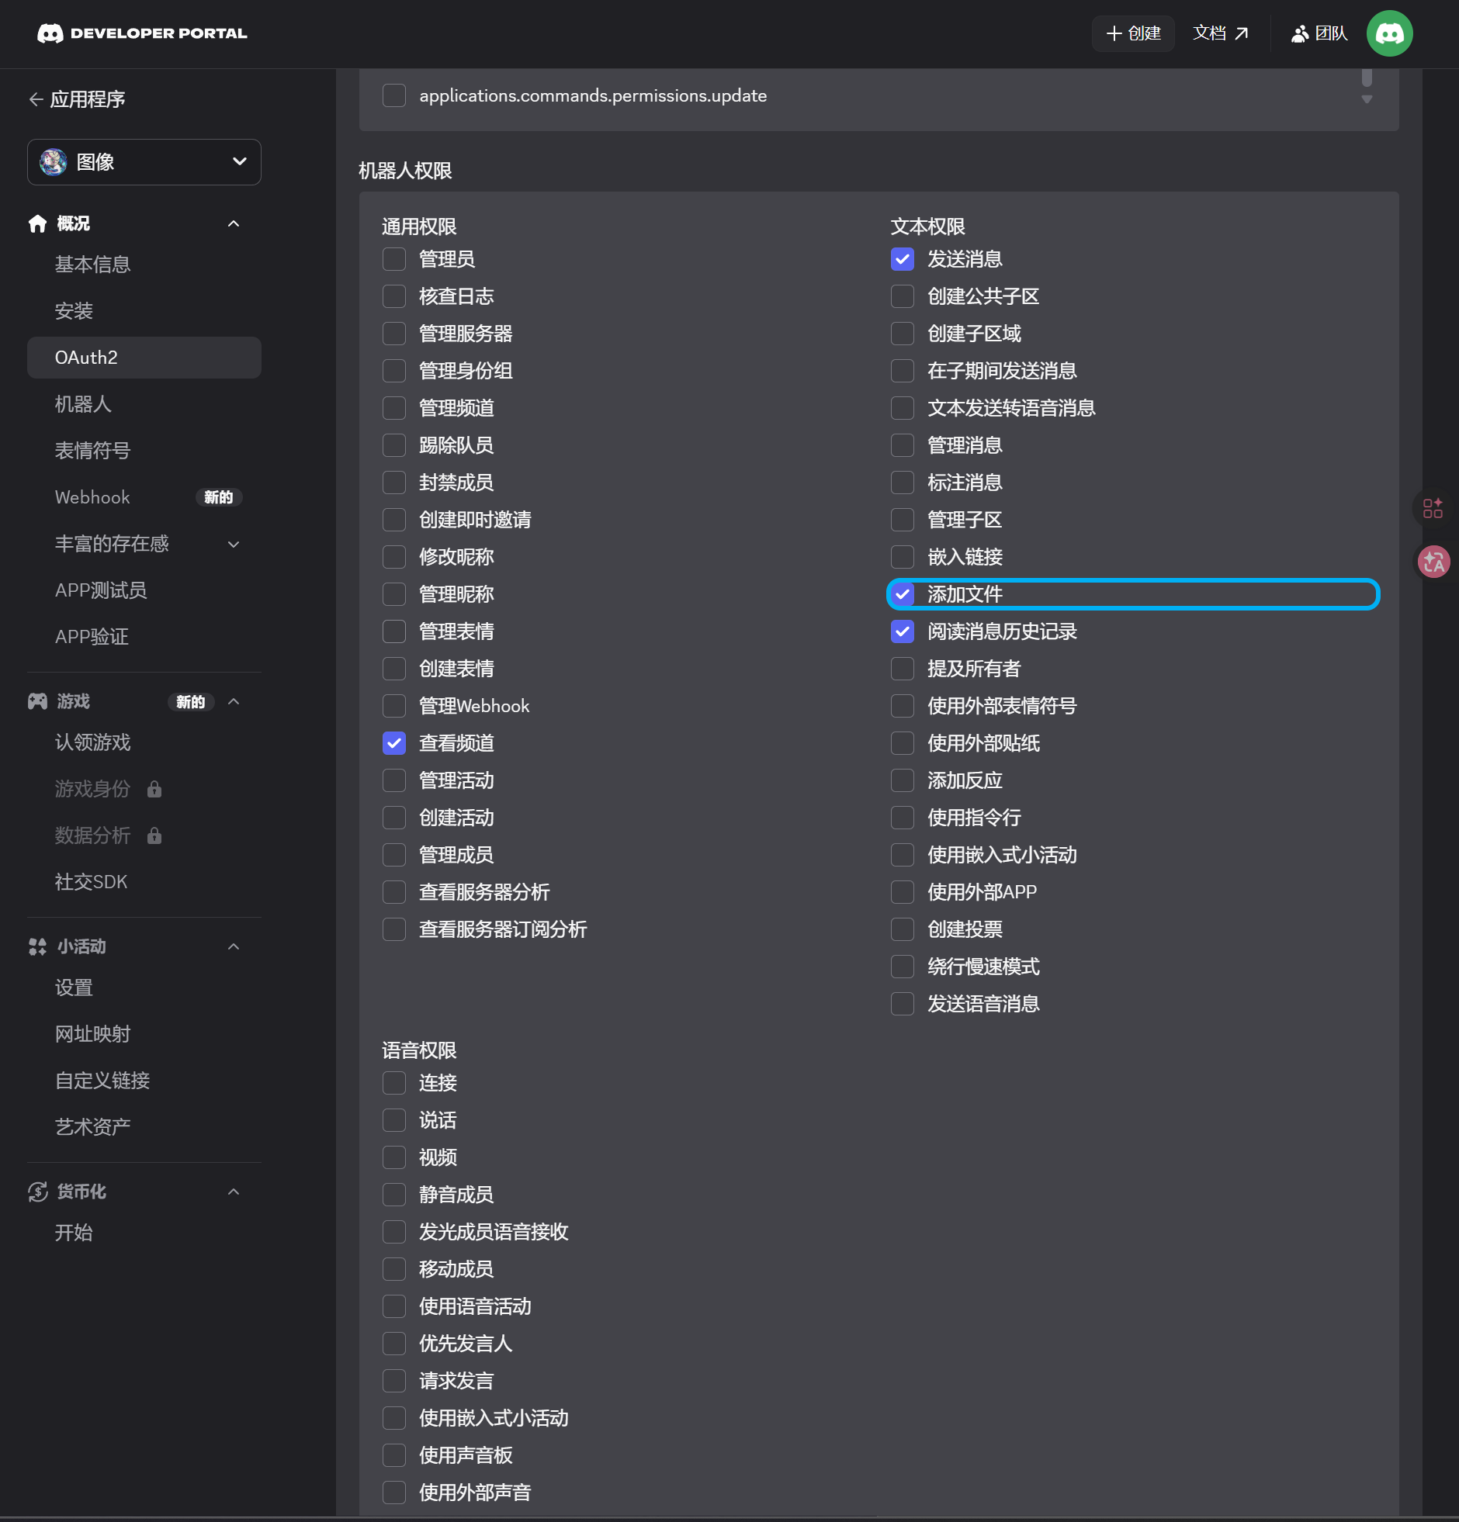Open the Webhook sidebar item
This screenshot has height=1522, width=1459.
(144, 498)
